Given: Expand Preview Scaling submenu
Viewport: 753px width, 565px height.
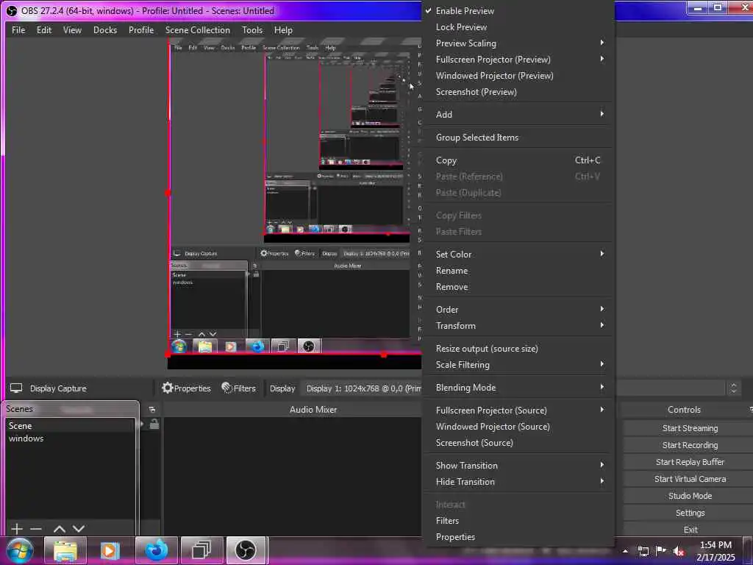Looking at the screenshot, I should (x=518, y=43).
